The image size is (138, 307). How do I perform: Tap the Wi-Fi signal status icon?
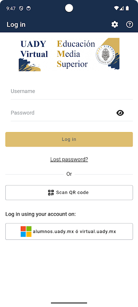click(x=117, y=8)
